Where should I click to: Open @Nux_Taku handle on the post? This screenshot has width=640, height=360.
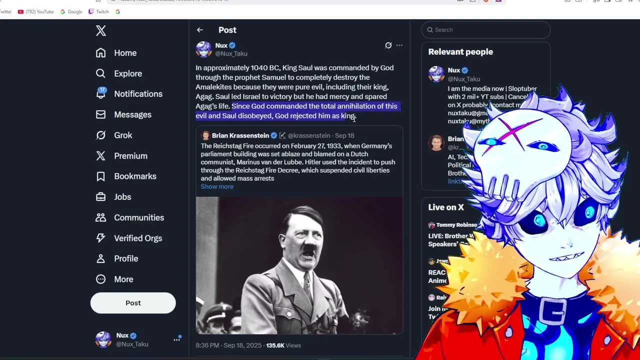(x=231, y=53)
